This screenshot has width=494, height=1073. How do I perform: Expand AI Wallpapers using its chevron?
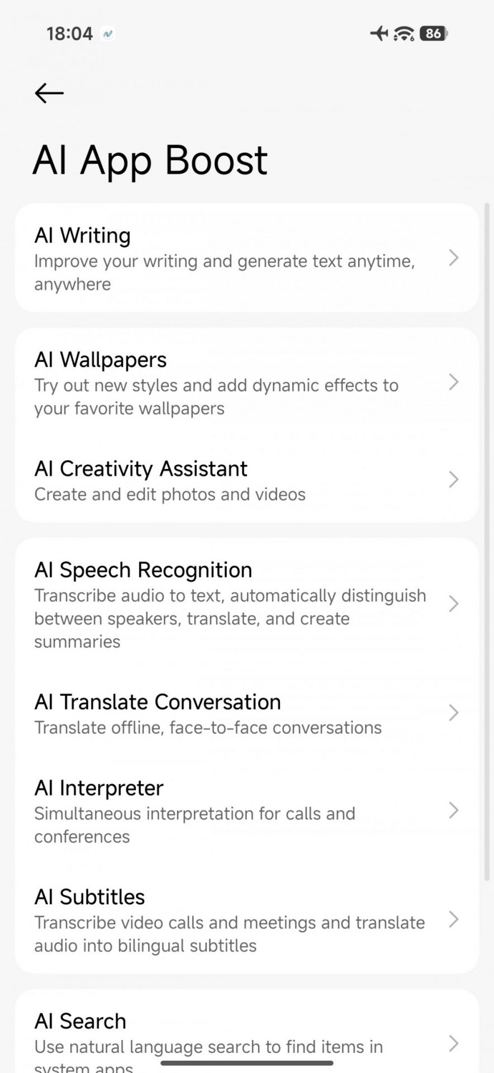coord(454,383)
